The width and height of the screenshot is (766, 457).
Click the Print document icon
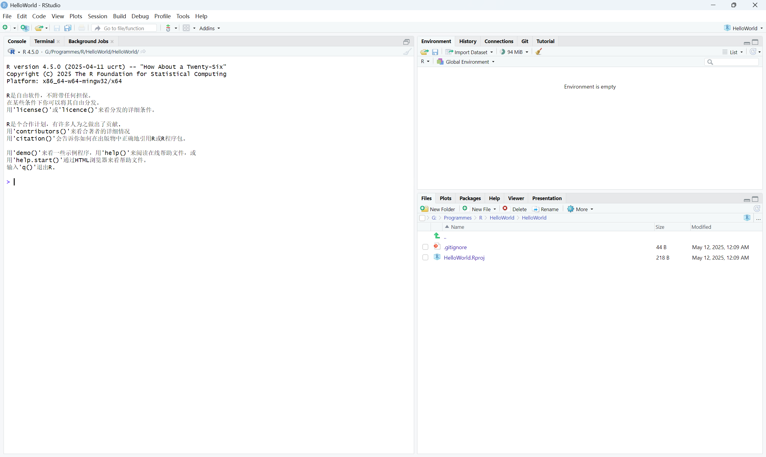click(82, 28)
